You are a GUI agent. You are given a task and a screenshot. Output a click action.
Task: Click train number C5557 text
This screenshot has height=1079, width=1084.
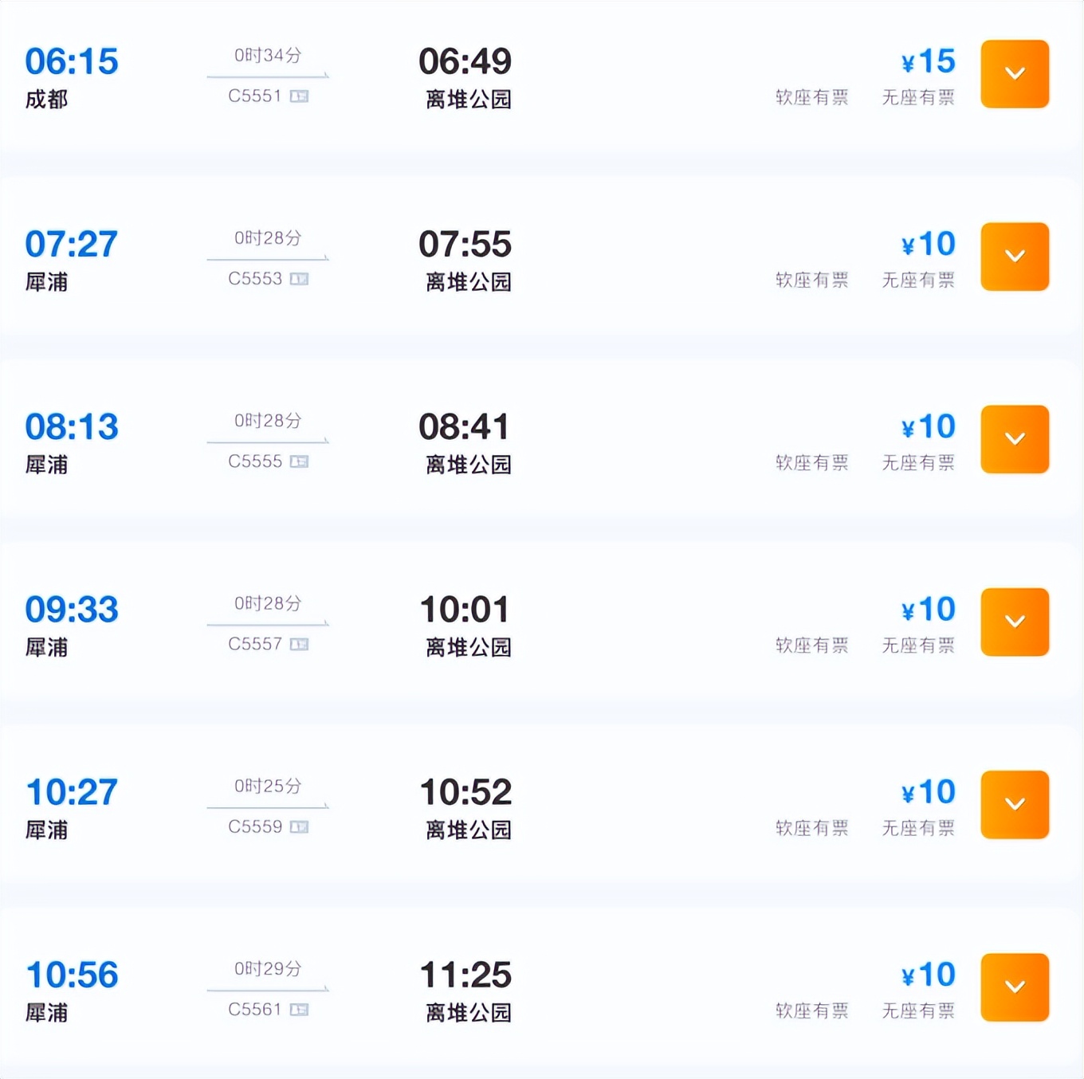coord(255,644)
